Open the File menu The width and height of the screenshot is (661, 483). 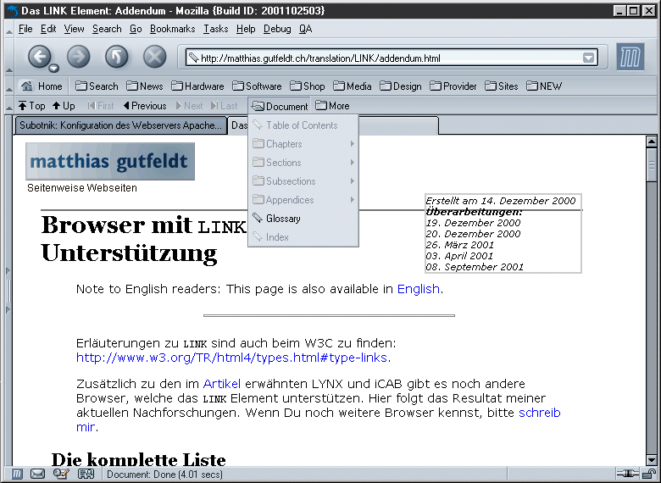point(25,29)
